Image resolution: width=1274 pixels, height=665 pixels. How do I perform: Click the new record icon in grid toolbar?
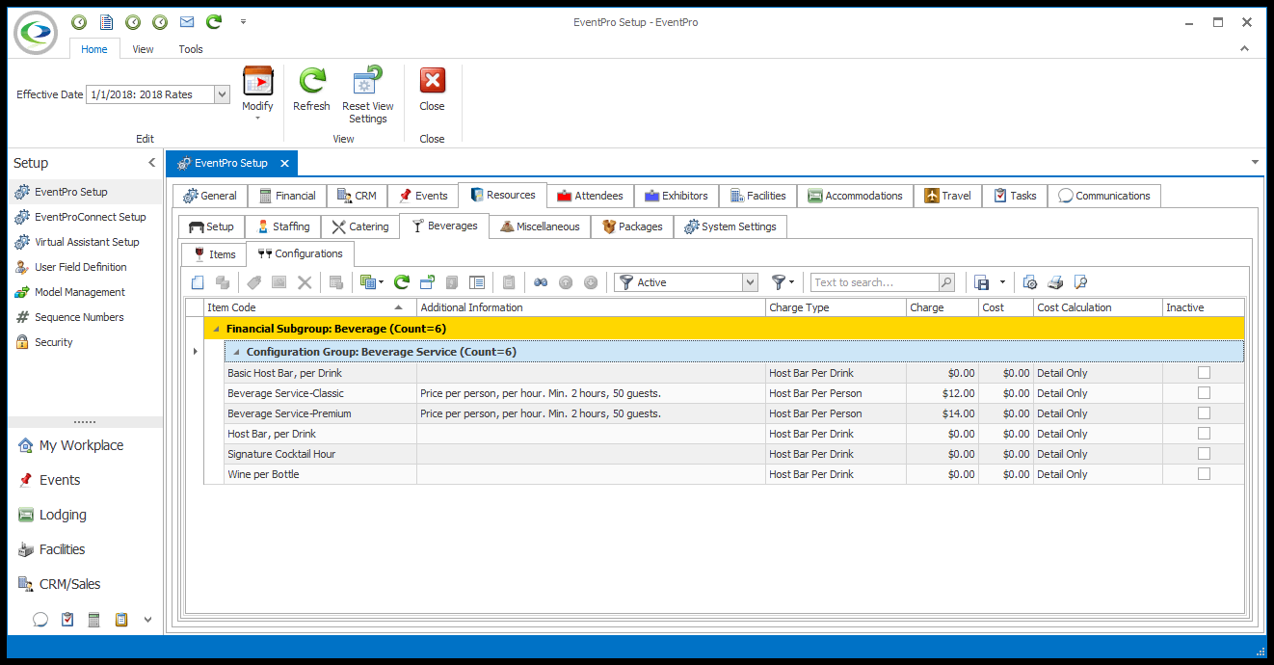tap(198, 282)
